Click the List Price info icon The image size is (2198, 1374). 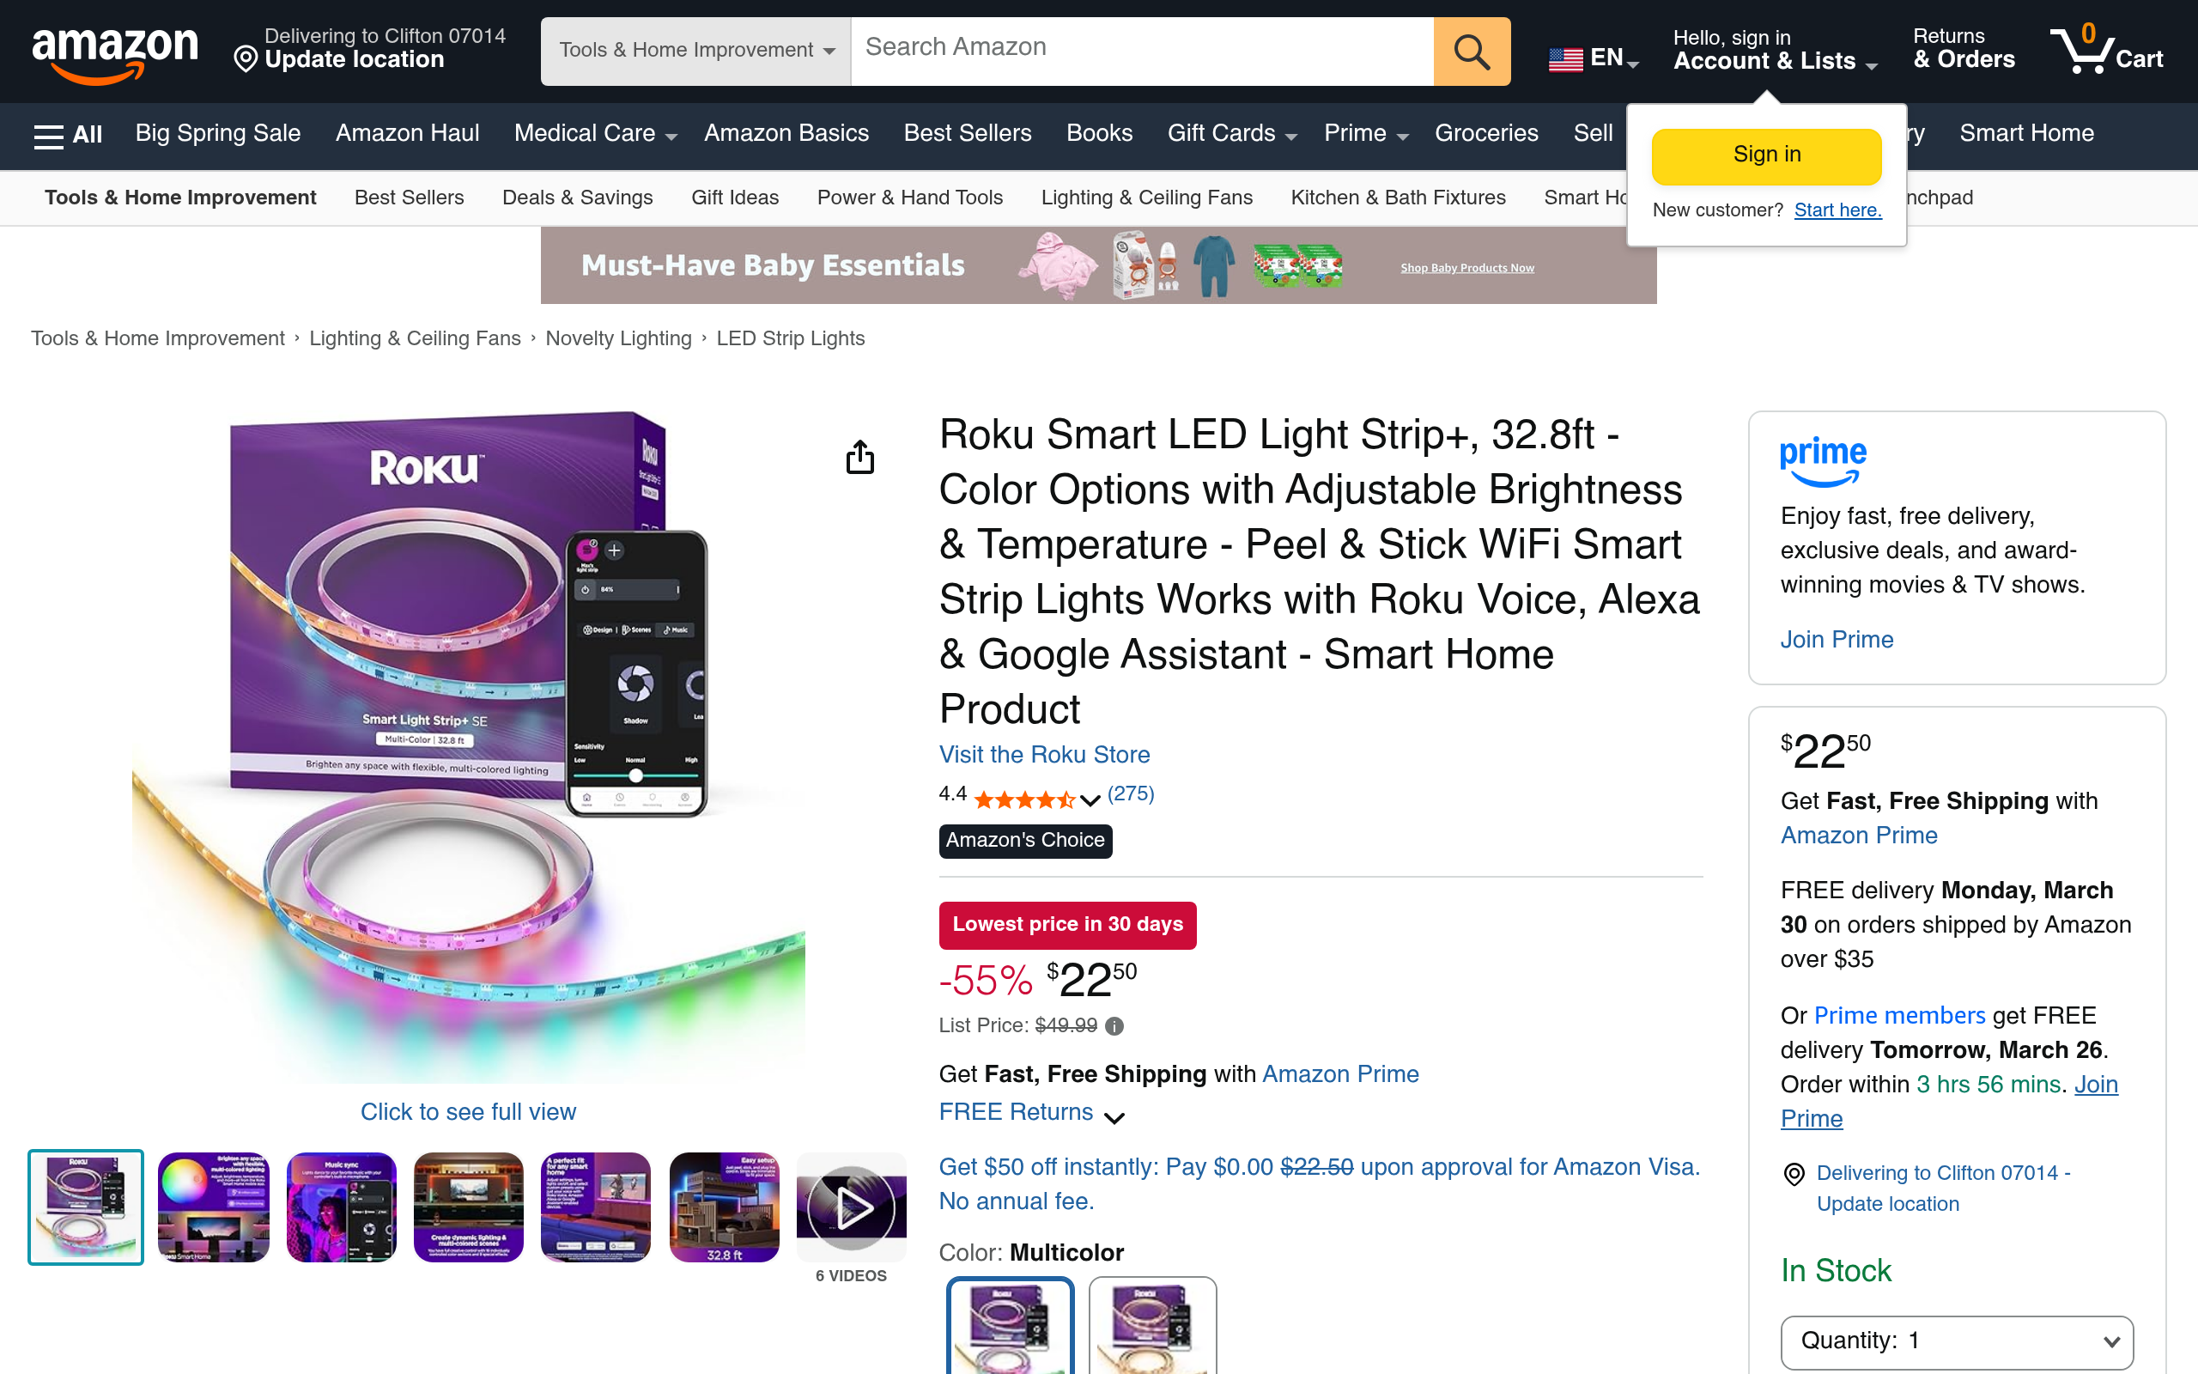point(1114,1026)
